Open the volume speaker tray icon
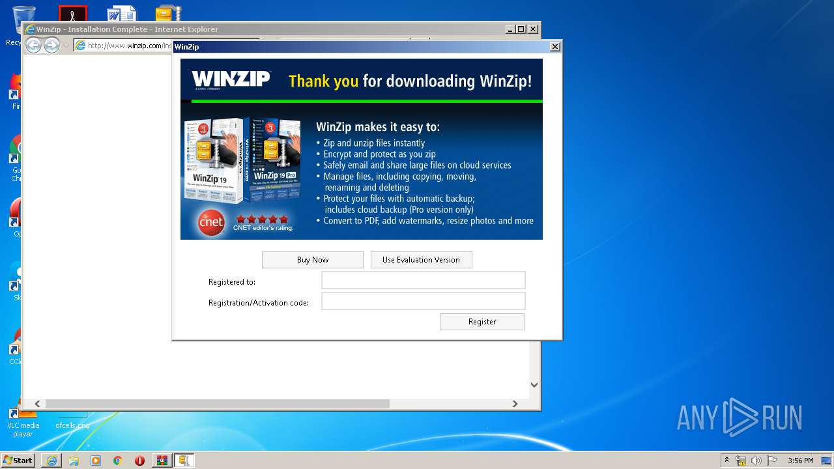The image size is (834, 469). 756,461
